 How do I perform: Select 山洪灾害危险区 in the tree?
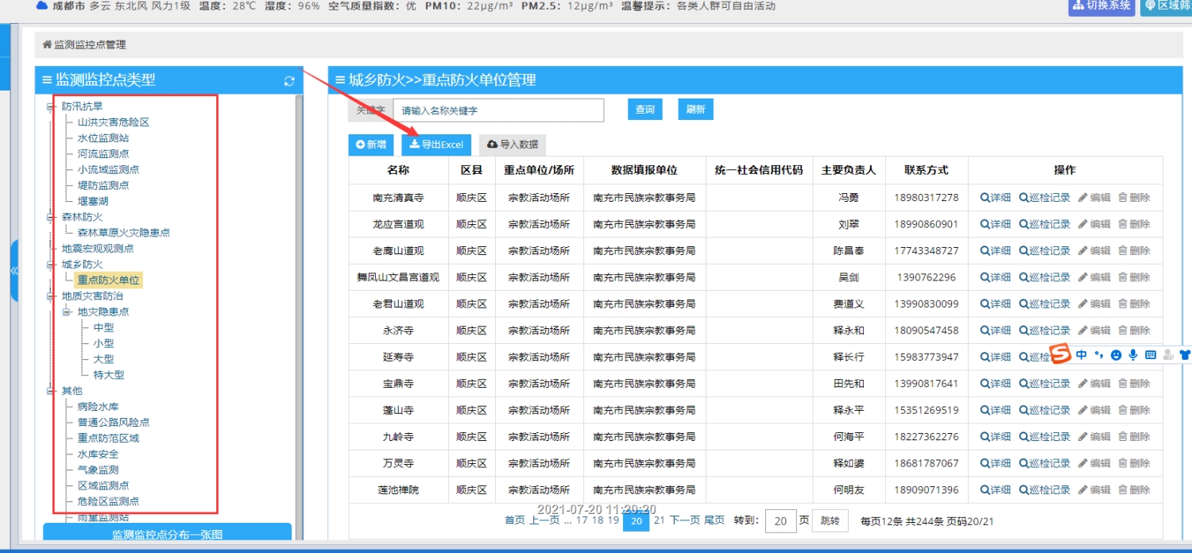pos(114,122)
